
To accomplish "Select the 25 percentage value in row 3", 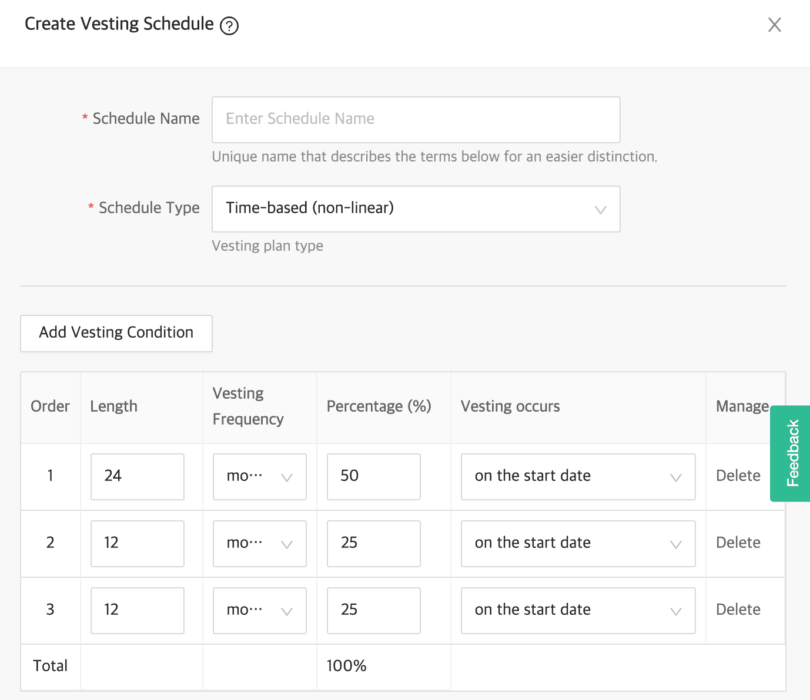I will (x=373, y=611).
